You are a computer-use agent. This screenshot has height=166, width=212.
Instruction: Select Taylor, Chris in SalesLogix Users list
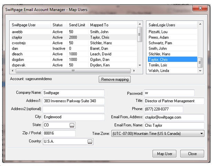(x=172, y=60)
